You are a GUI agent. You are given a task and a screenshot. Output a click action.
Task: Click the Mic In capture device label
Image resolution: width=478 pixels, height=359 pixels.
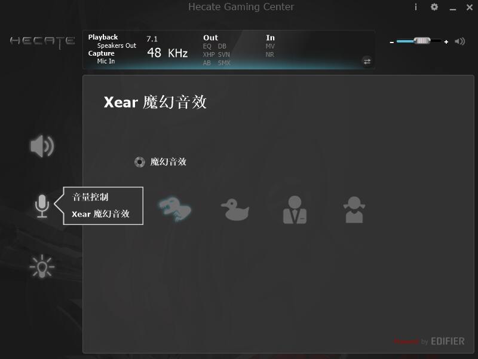coord(106,61)
